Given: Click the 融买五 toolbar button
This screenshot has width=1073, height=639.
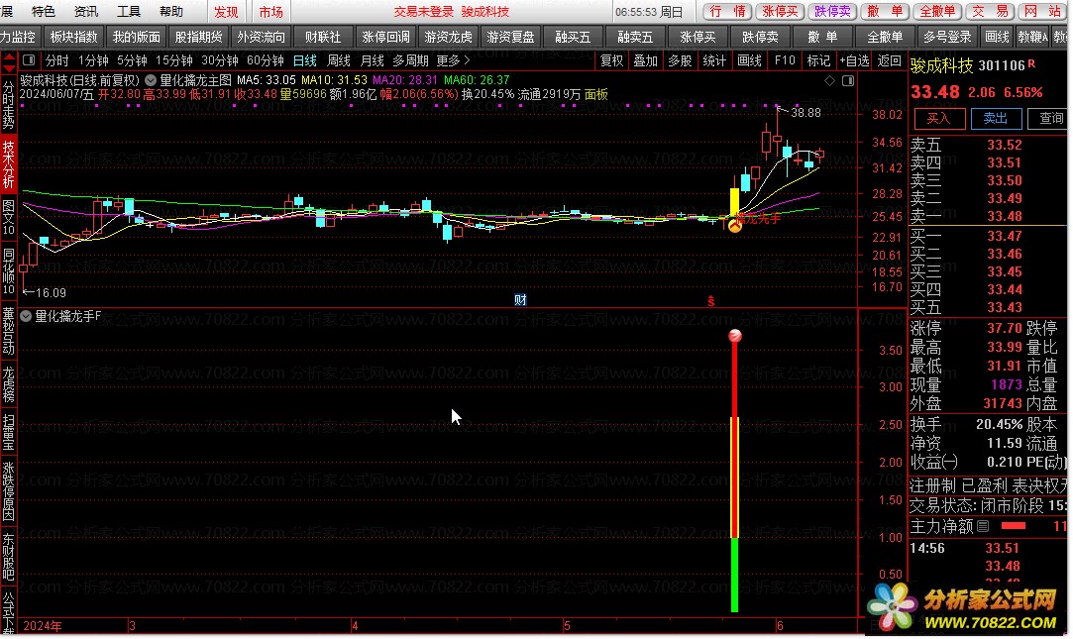Looking at the screenshot, I should [573, 37].
